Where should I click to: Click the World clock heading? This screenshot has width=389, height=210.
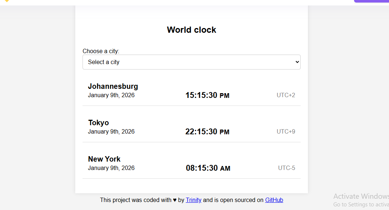[192, 30]
